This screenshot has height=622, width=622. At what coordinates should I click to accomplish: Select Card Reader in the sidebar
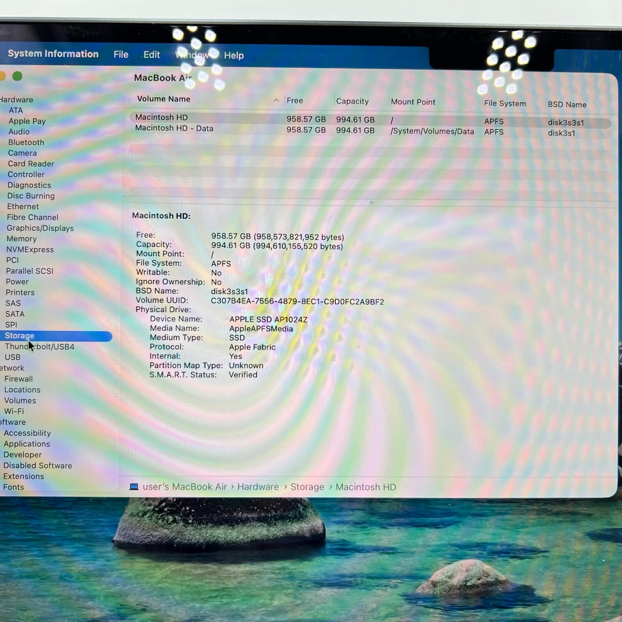point(31,164)
